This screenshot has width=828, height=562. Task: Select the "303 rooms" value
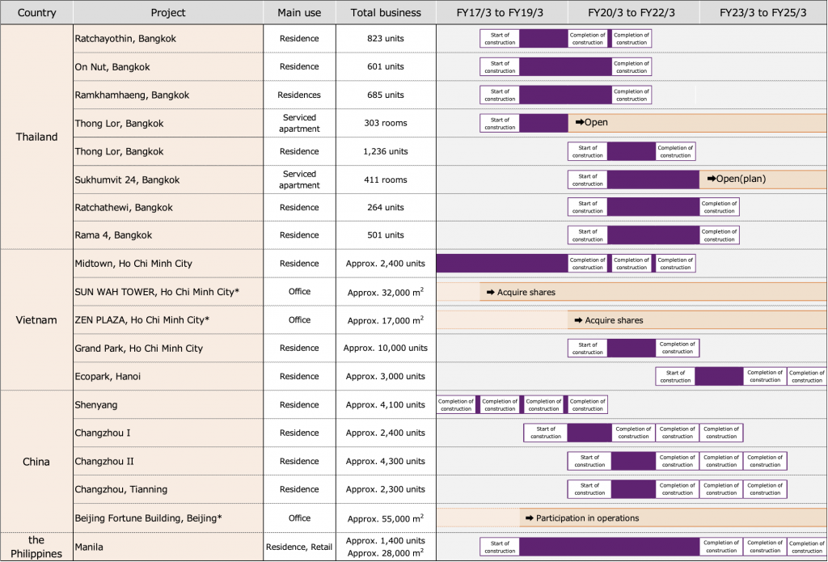[x=386, y=123]
